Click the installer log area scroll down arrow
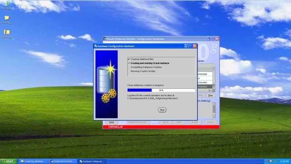Image resolution: width=291 pixels, height=164 pixels. pyautogui.click(x=214, y=116)
